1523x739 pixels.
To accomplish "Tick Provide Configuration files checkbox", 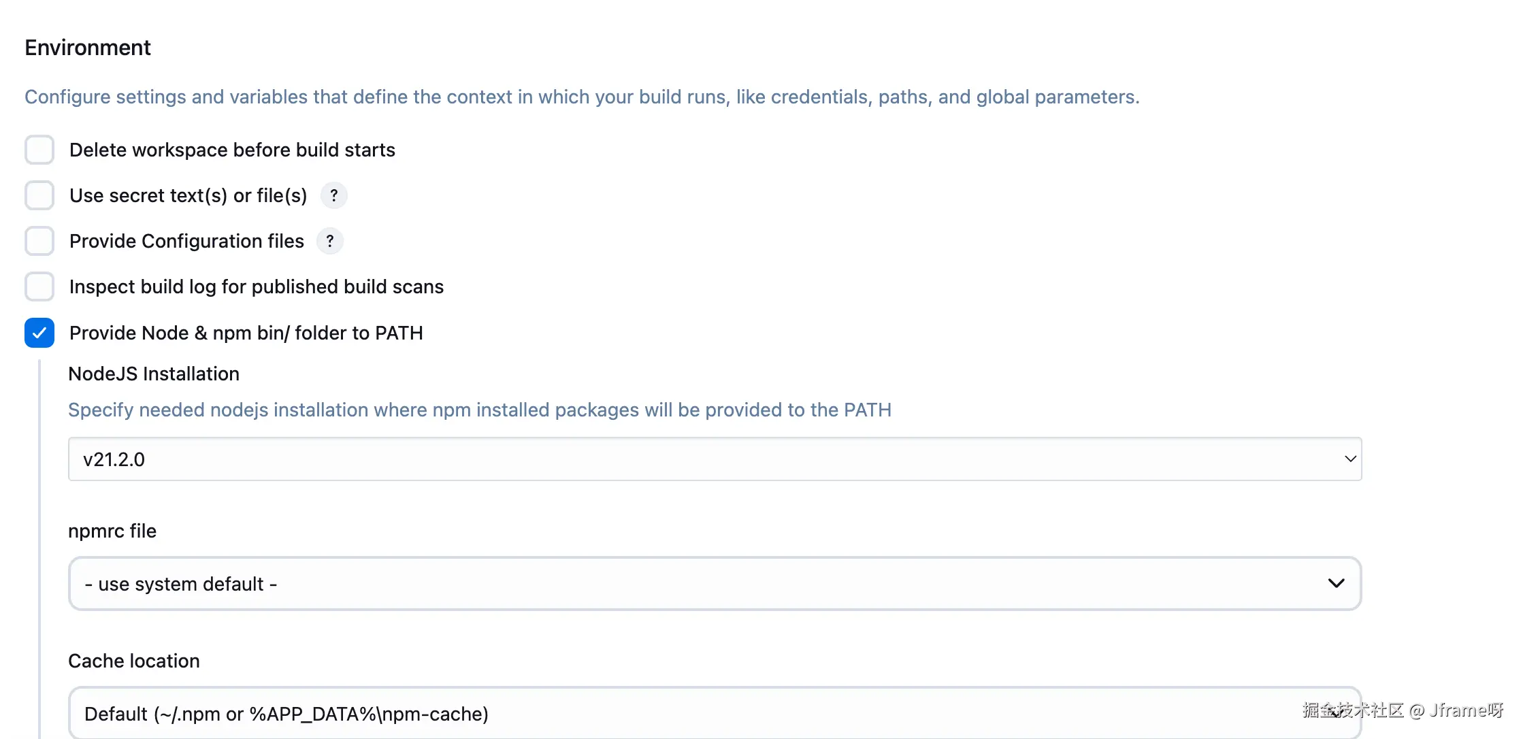I will click(x=39, y=242).
